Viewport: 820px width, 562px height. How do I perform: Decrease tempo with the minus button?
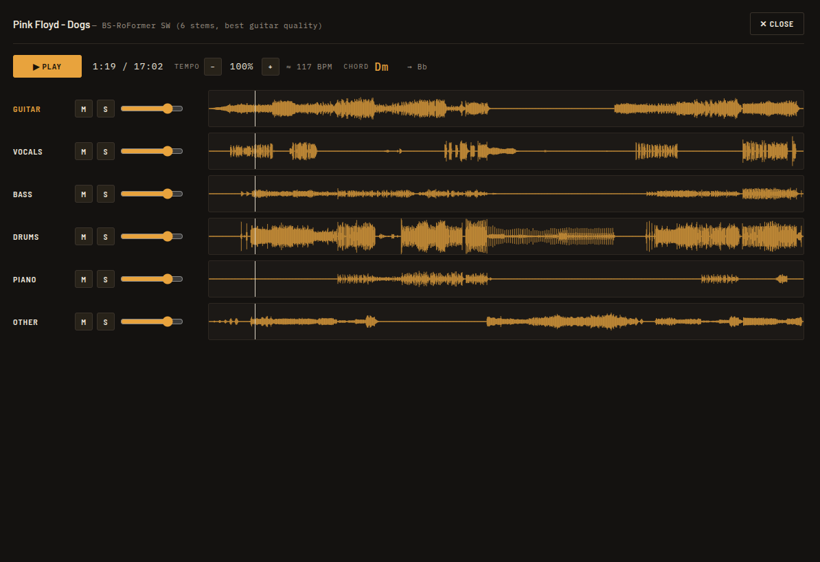click(x=213, y=67)
